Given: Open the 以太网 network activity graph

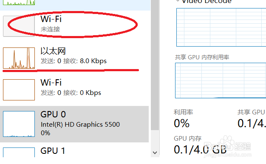Looking at the screenshot, I should click(19, 58).
